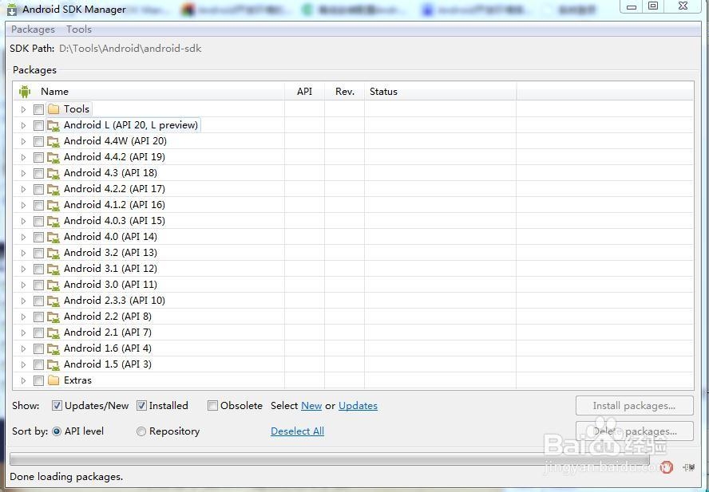Click the Rev. column header

pyautogui.click(x=345, y=91)
